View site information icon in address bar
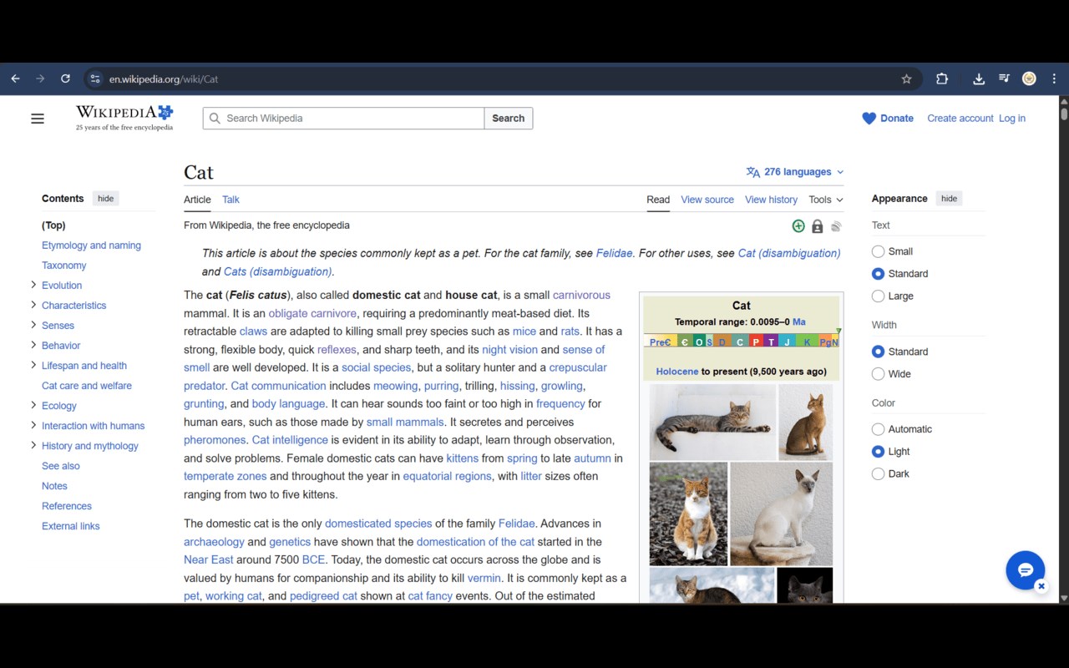Image resolution: width=1069 pixels, height=668 pixels. (95, 78)
